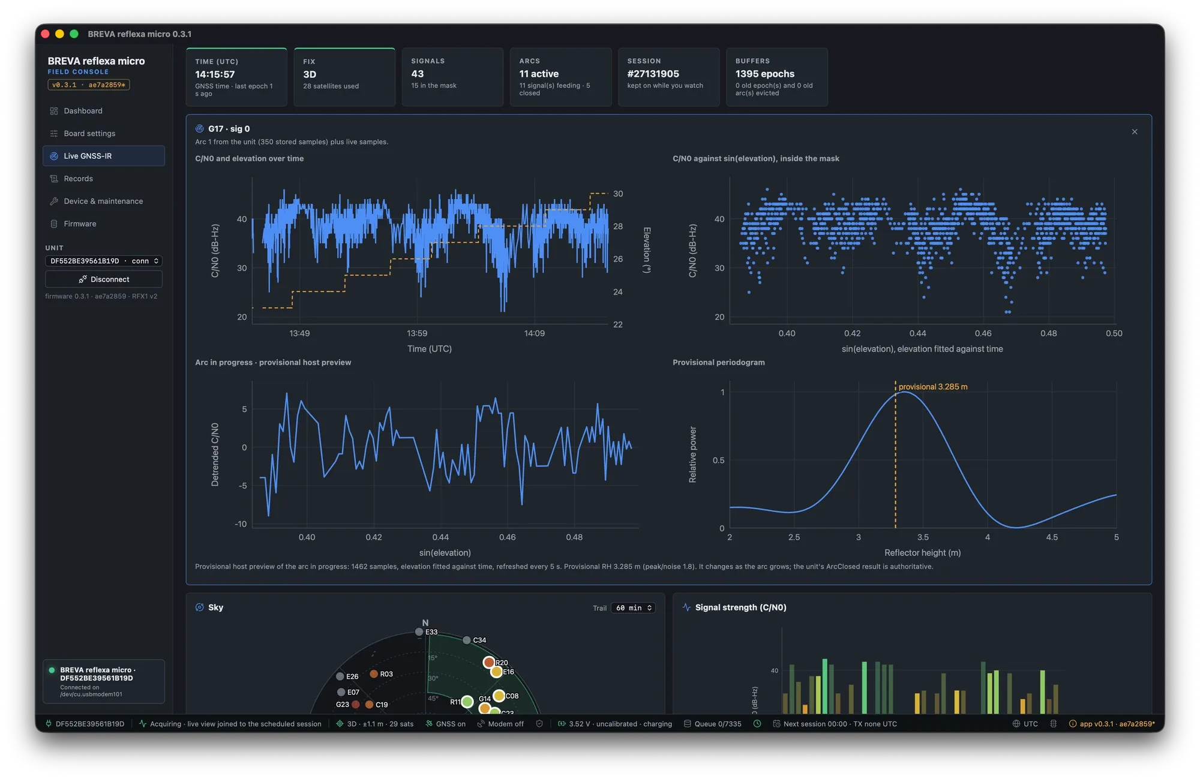Click the Queue database icon in status bar

click(x=688, y=724)
